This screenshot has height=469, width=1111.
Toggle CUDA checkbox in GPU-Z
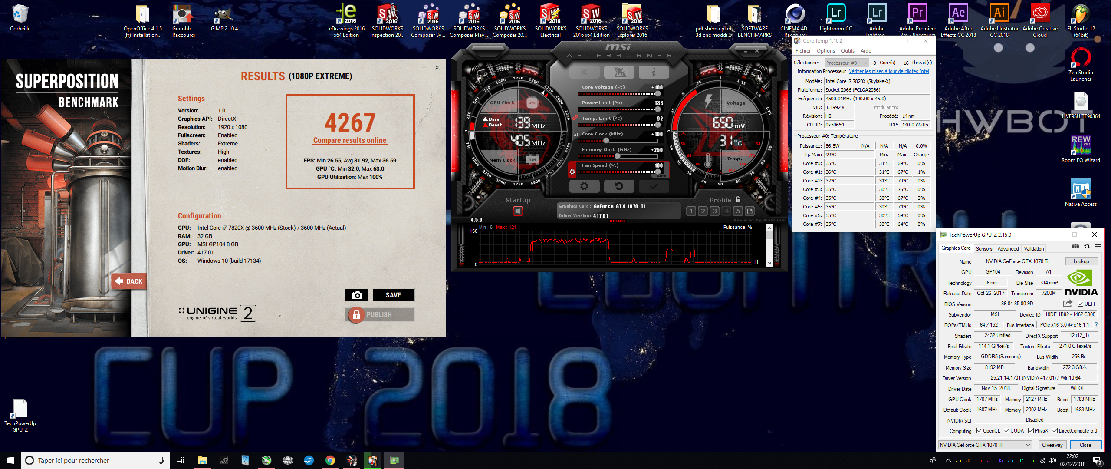(x=1006, y=431)
